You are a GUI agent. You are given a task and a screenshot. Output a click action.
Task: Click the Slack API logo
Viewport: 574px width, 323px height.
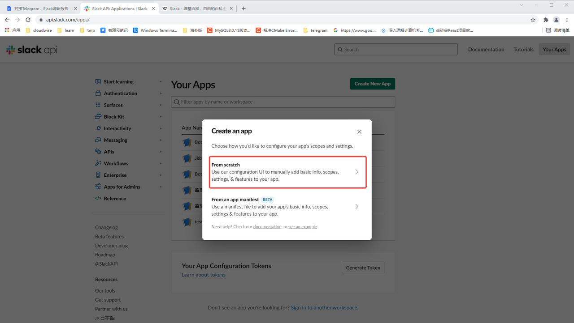[x=32, y=50]
